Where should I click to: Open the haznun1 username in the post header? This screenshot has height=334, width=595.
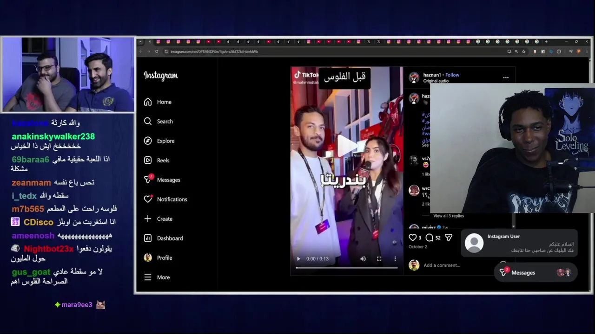pyautogui.click(x=432, y=75)
